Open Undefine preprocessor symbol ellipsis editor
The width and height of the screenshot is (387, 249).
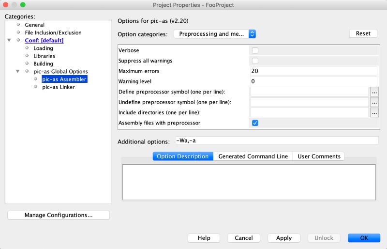[374, 102]
